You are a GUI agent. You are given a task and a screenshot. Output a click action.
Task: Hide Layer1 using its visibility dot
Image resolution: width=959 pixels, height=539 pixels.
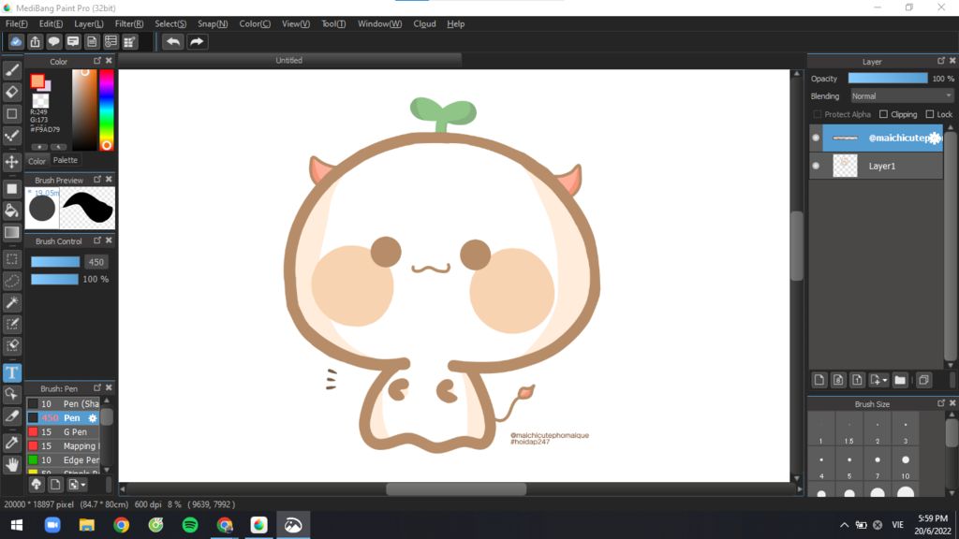(x=816, y=166)
